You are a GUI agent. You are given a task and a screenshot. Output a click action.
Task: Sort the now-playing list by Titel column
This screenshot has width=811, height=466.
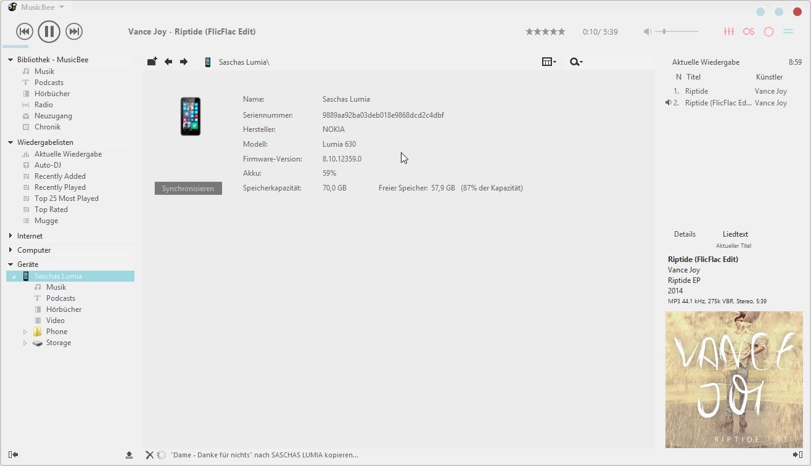click(693, 77)
